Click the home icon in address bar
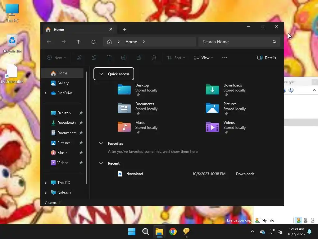 click(109, 42)
